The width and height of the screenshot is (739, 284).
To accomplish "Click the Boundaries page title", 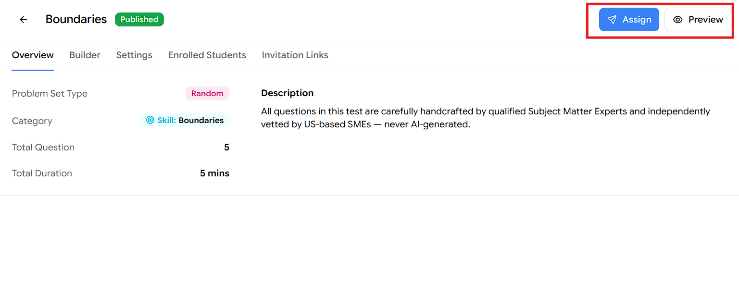I will point(76,19).
